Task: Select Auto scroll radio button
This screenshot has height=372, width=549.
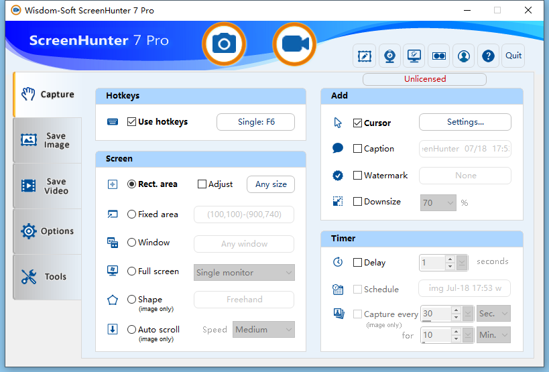Action: tap(131, 329)
